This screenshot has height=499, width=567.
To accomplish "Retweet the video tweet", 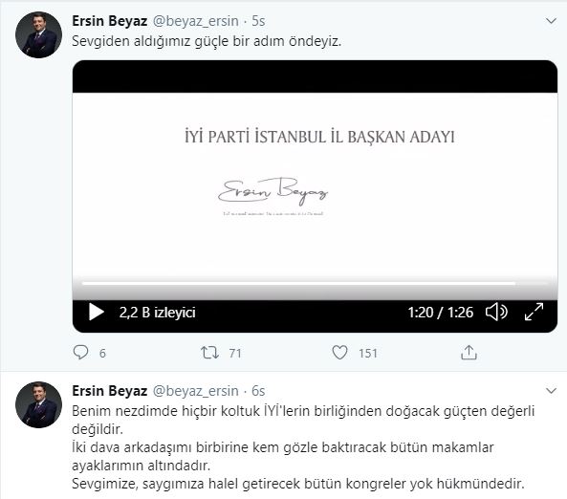I will [209, 353].
